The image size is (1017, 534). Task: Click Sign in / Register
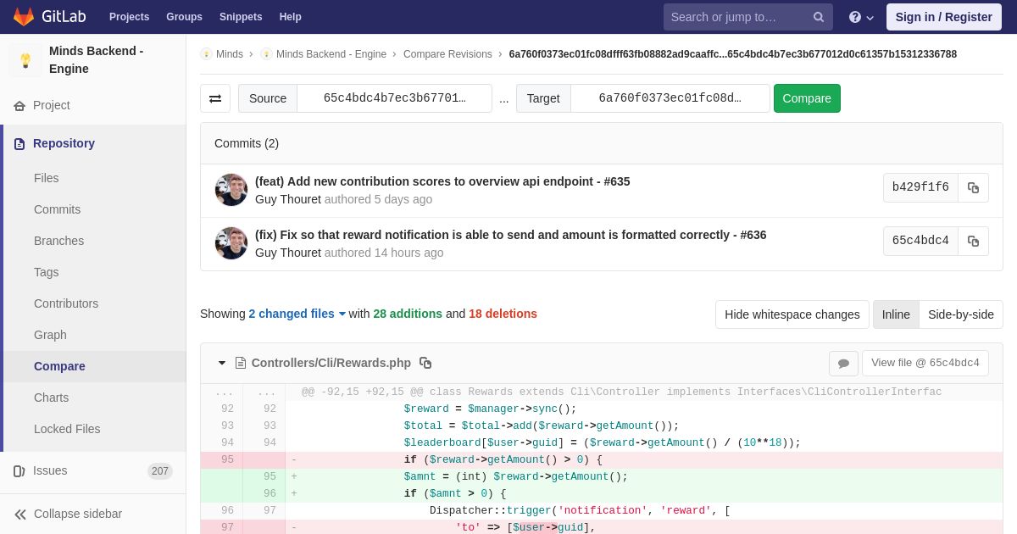coord(943,17)
